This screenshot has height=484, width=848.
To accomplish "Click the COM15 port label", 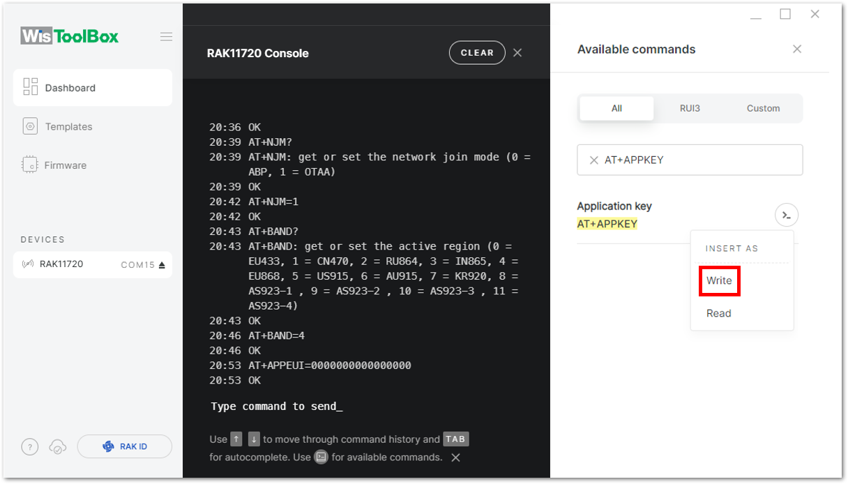I will tap(138, 265).
